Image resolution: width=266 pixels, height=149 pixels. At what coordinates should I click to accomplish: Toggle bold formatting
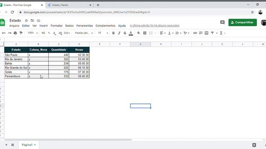113,33
